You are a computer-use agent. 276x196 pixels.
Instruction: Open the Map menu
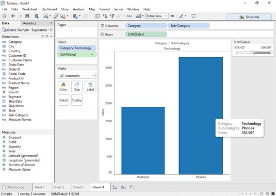pos(92,9)
